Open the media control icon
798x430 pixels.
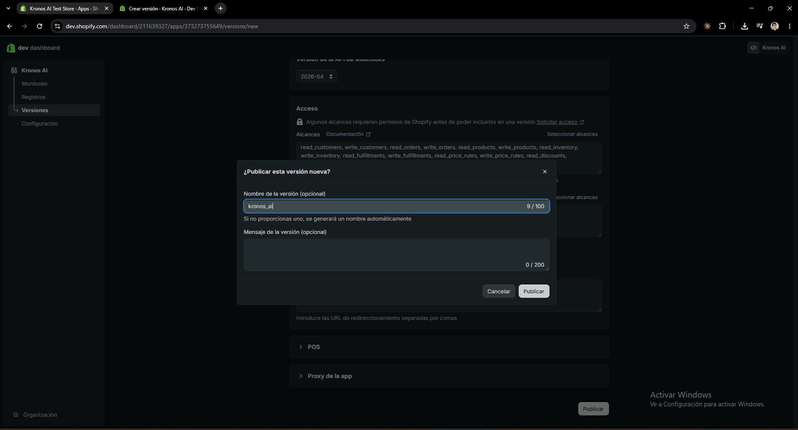point(760,26)
